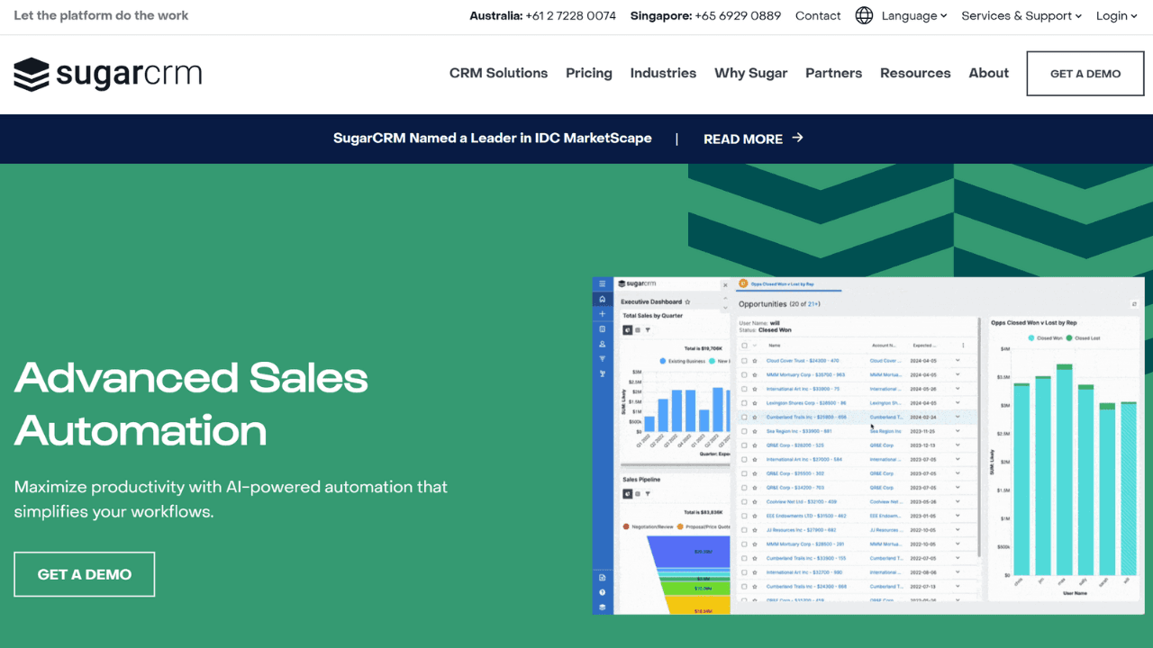
Task: Click the READ MORE link in banner
Action: coord(743,139)
